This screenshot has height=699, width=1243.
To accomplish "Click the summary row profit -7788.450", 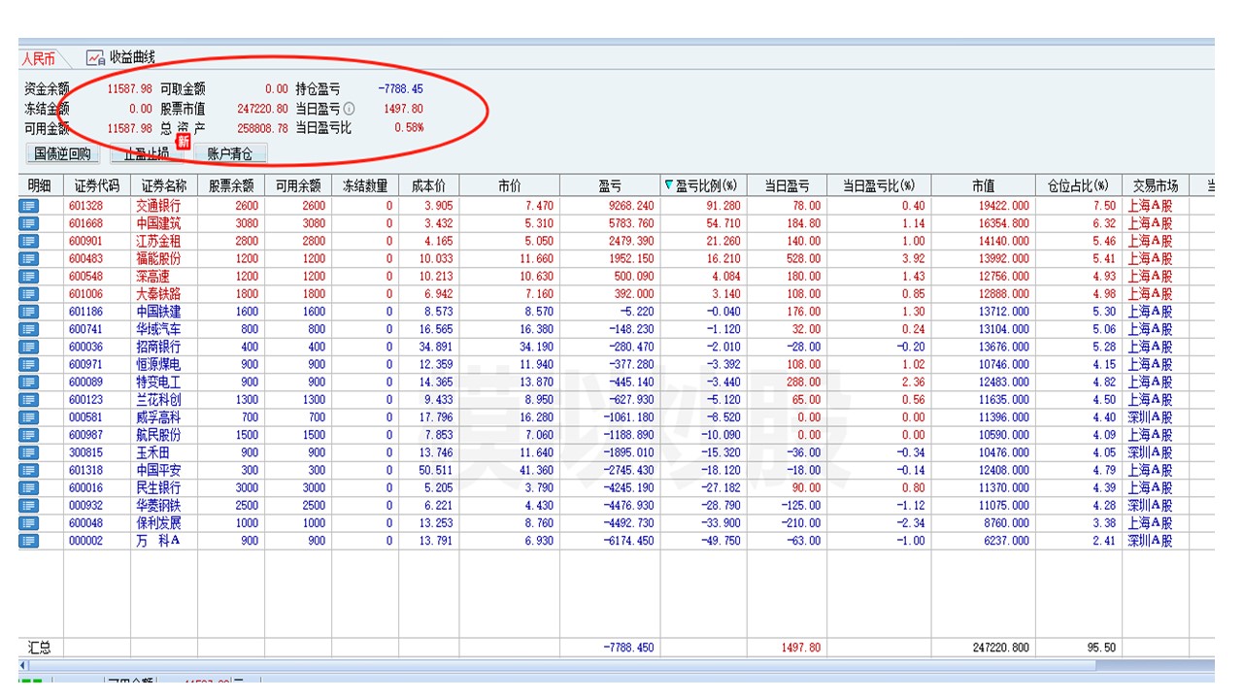I will point(628,648).
